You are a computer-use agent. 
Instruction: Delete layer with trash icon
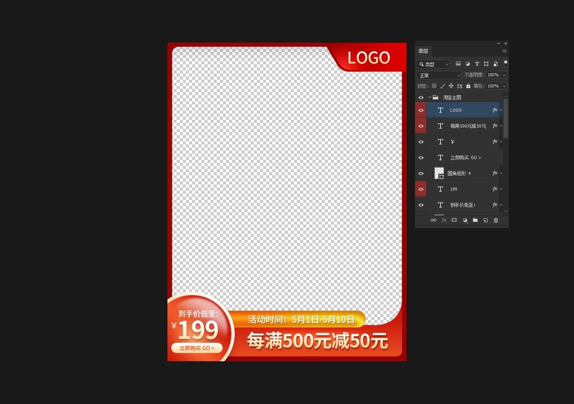click(496, 220)
